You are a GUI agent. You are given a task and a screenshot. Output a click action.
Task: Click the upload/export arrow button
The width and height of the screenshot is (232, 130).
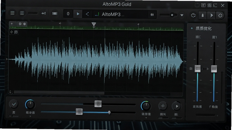coord(203,15)
